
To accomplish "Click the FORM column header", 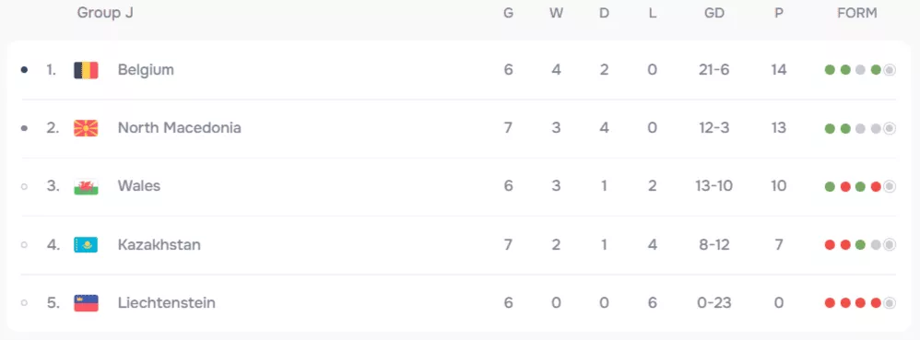I will coord(857,13).
